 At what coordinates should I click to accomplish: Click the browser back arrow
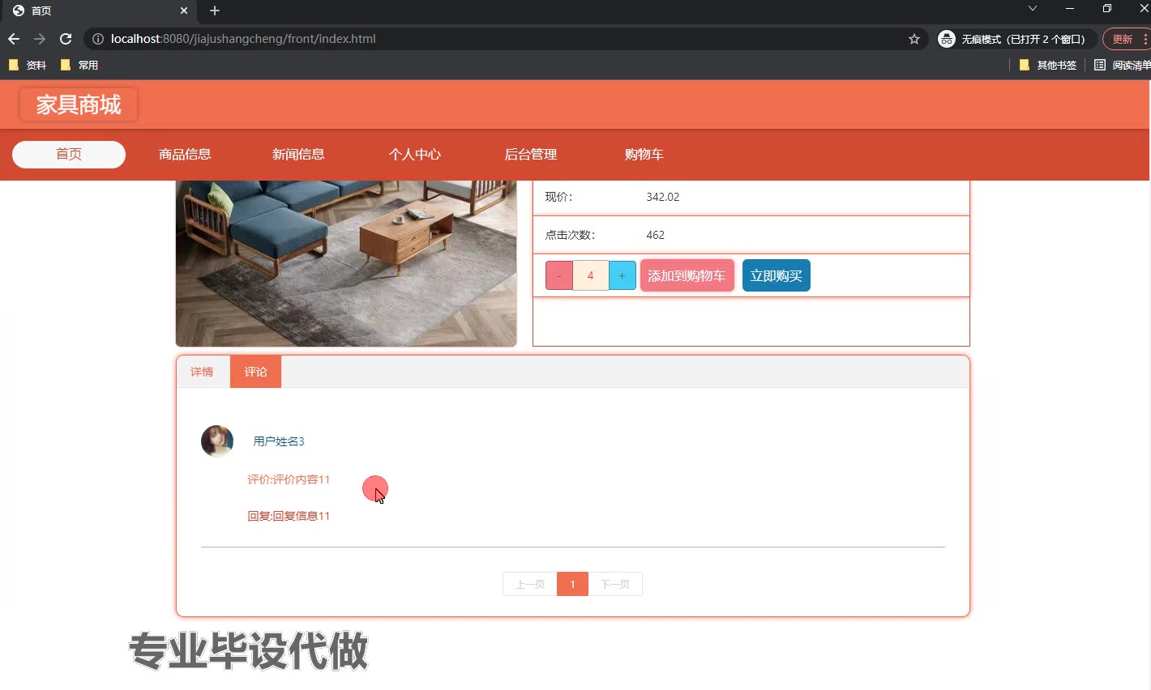(x=14, y=39)
